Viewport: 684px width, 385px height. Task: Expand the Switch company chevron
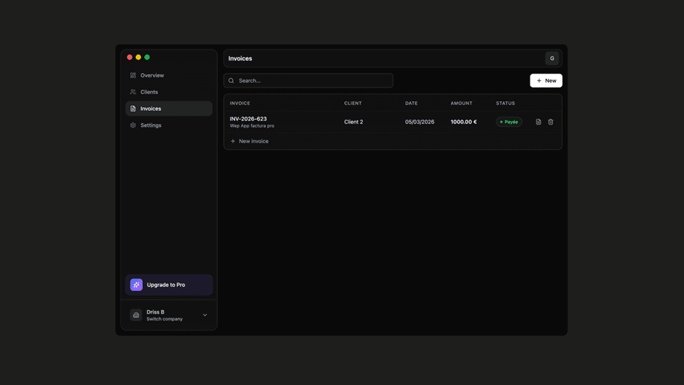tap(205, 315)
